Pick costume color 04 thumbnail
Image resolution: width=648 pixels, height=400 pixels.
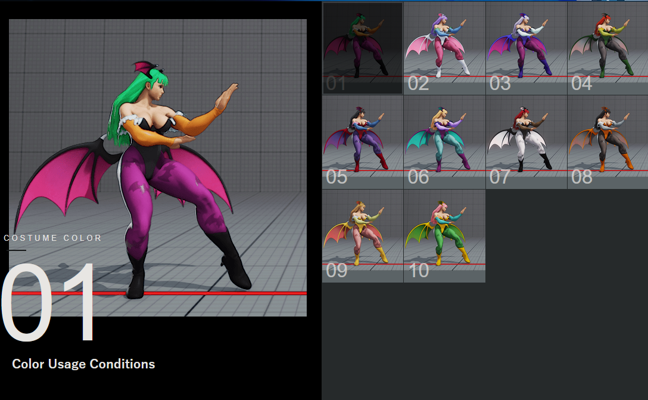point(608,48)
